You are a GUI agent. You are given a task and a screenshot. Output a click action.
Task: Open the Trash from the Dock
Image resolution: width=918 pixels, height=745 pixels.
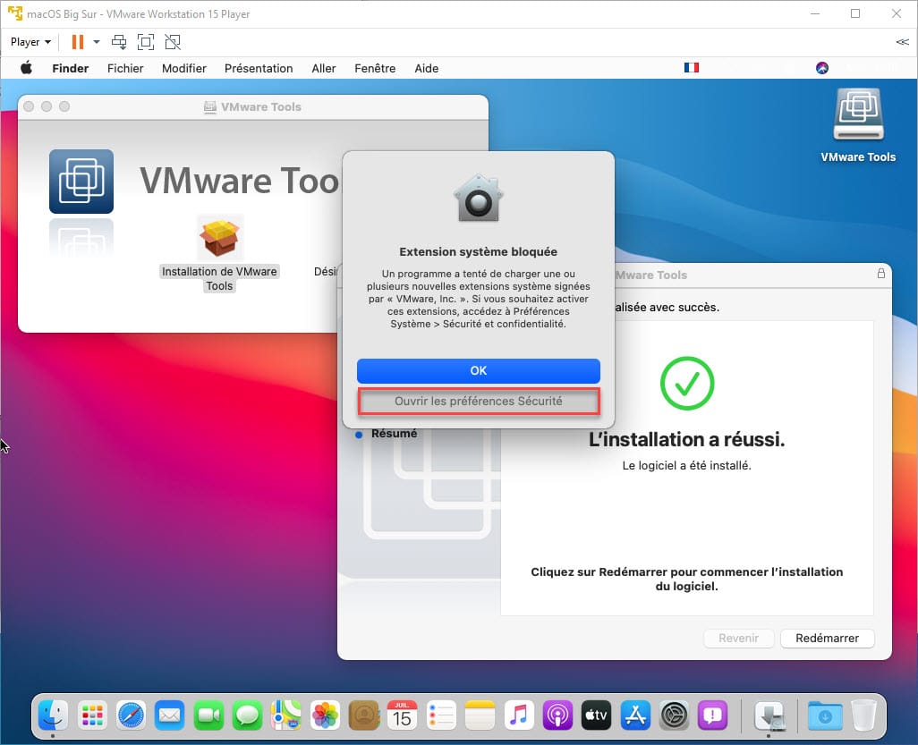tap(863, 715)
